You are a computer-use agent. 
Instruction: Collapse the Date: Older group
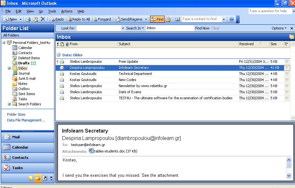[x=59, y=55]
